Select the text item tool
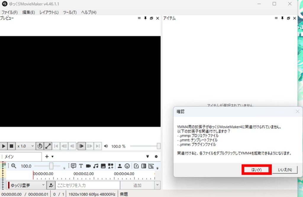This screenshot has height=197, width=303. click(x=81, y=166)
